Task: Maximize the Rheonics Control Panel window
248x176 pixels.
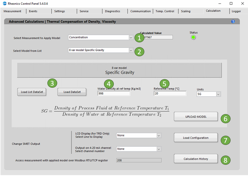Action: 231,4
